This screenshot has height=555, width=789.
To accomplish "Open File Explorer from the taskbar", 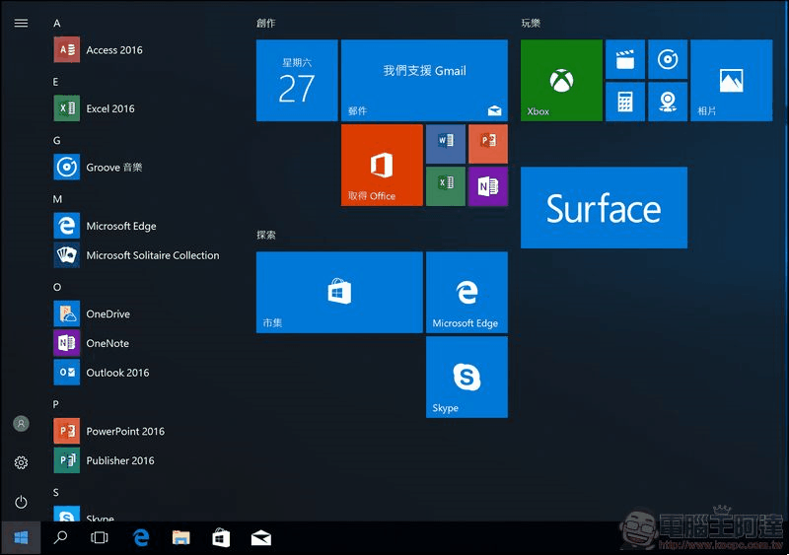I will click(181, 538).
